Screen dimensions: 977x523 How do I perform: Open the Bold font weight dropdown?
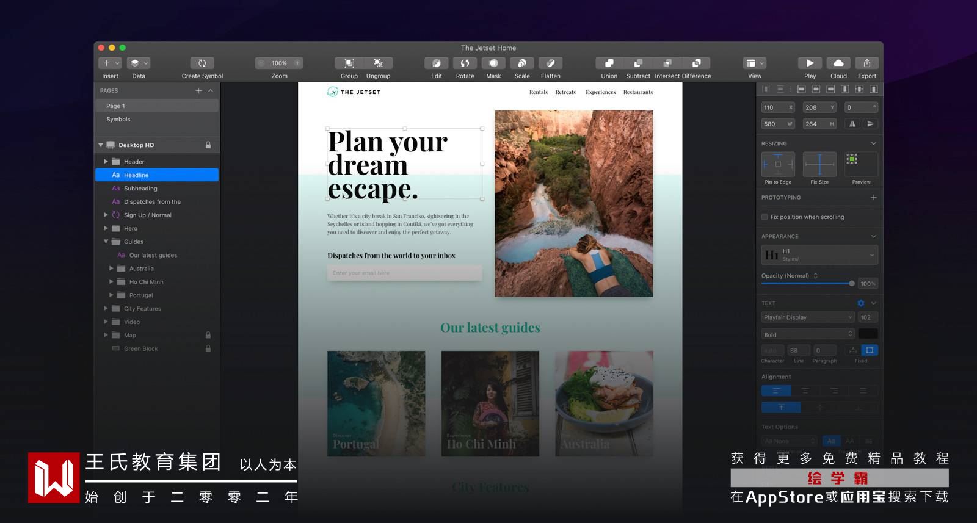point(808,334)
